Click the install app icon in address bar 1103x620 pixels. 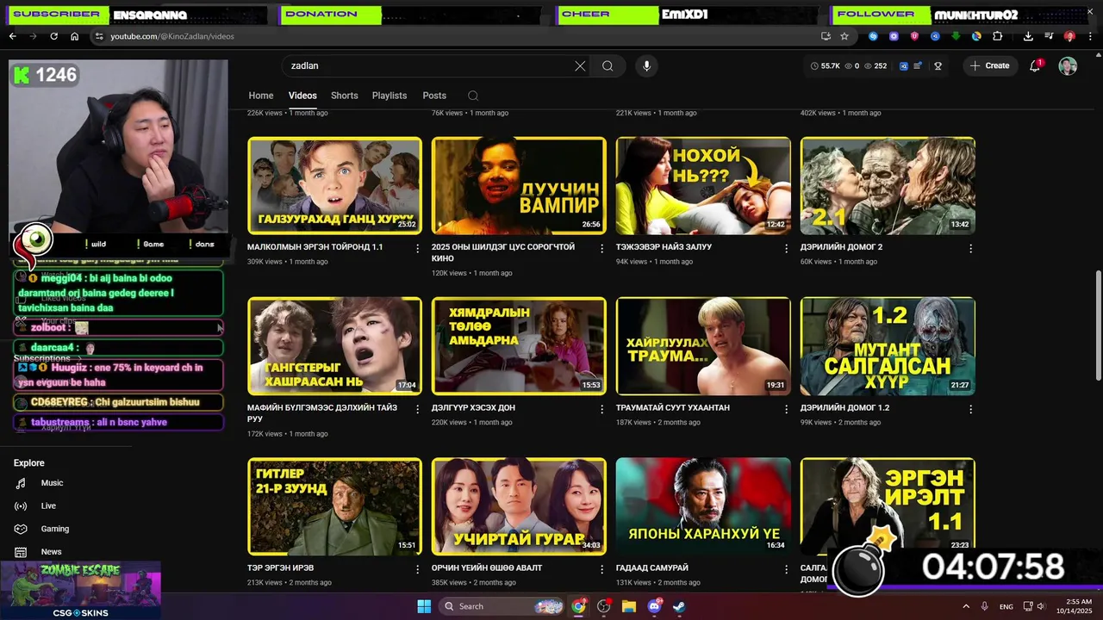[826, 36]
